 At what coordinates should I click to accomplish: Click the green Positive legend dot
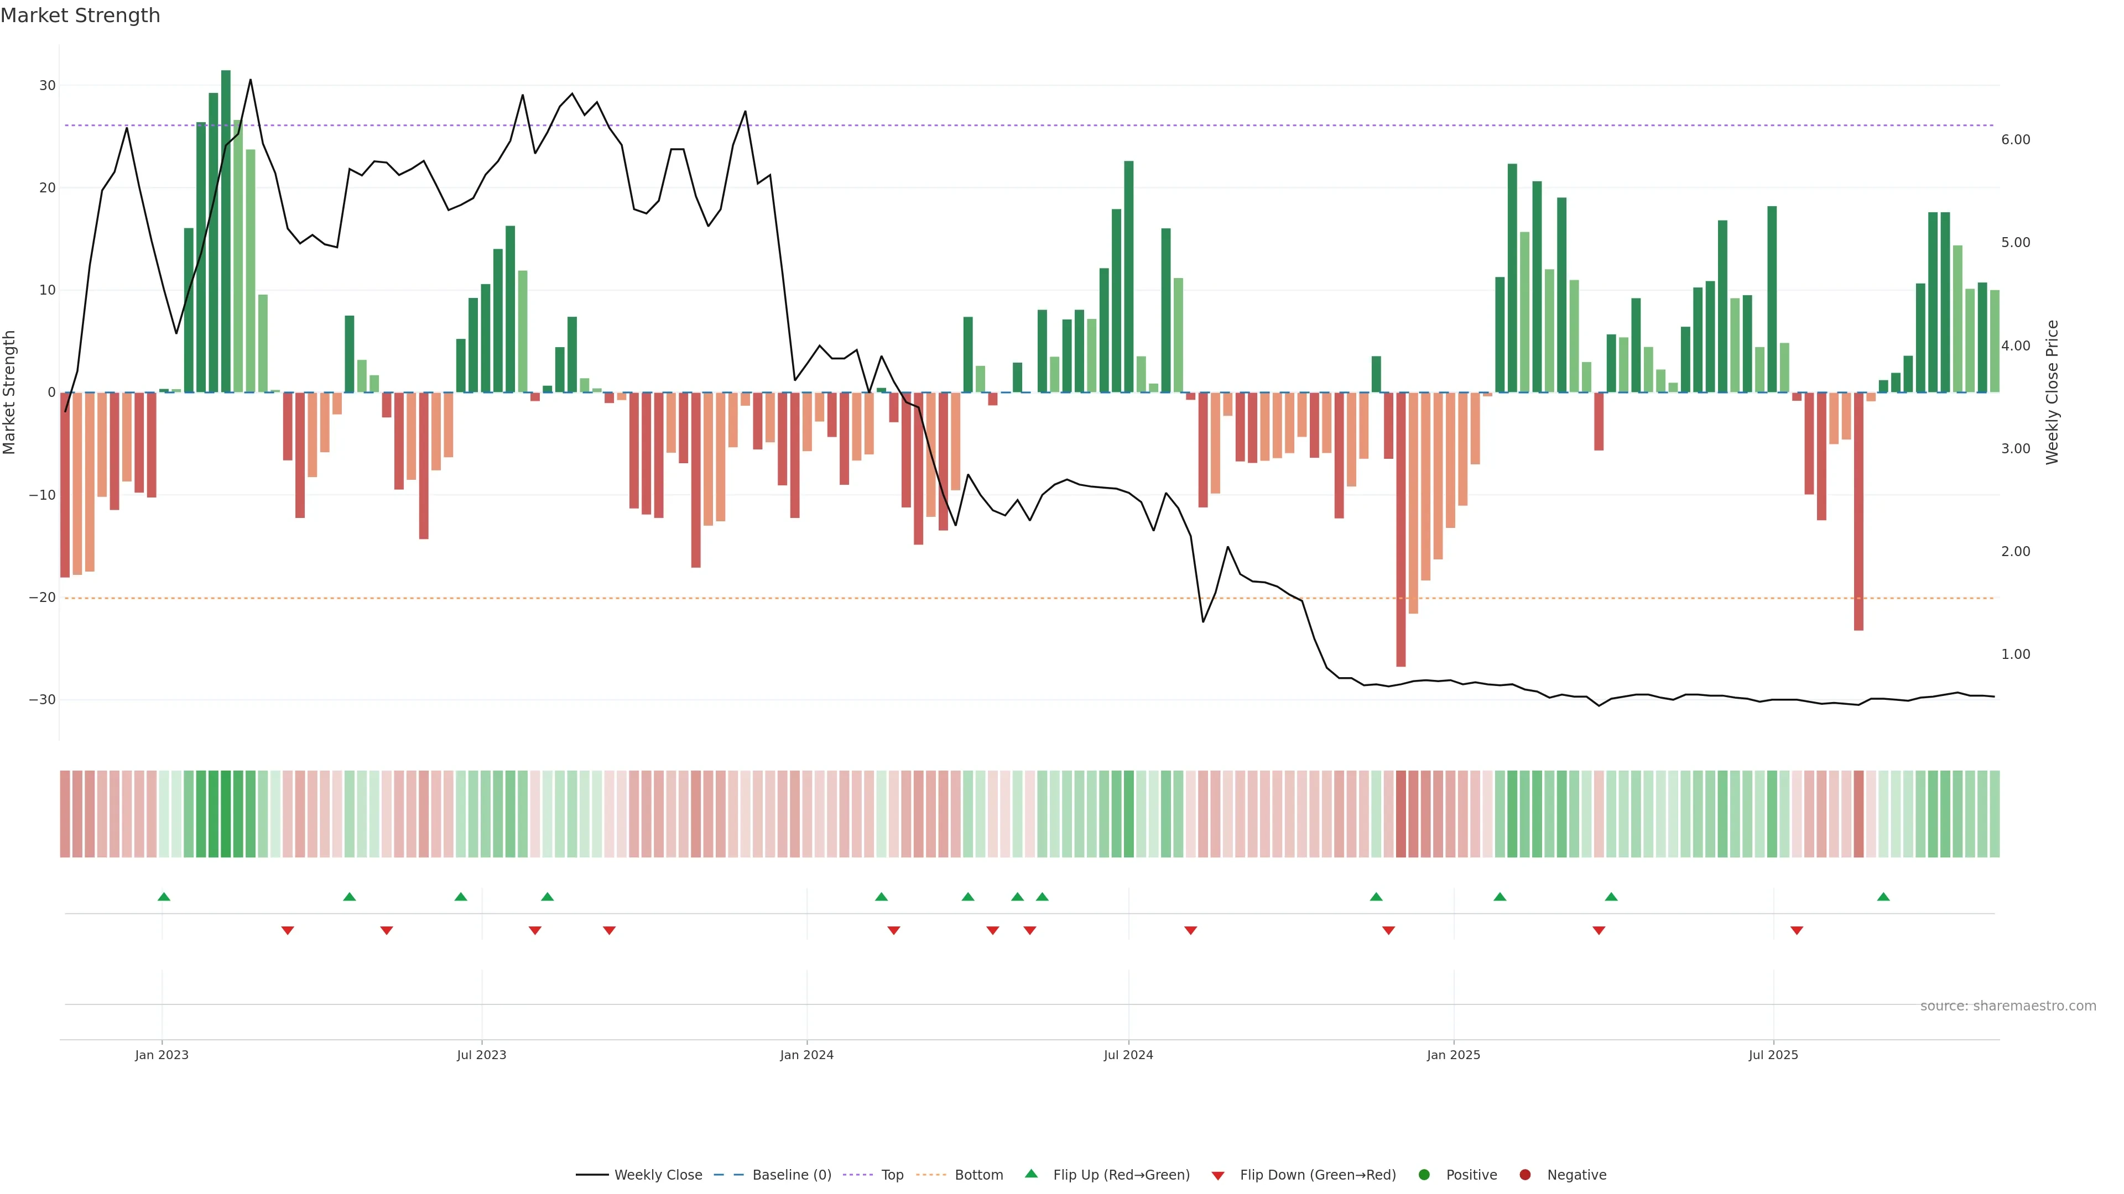tap(1424, 1175)
